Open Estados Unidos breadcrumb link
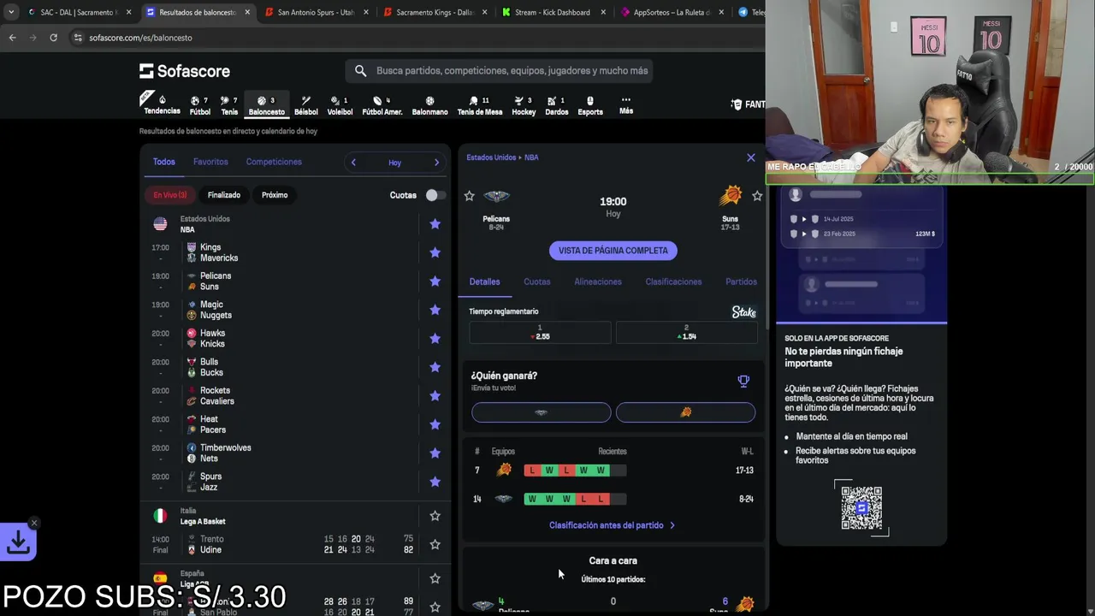 pos(491,157)
